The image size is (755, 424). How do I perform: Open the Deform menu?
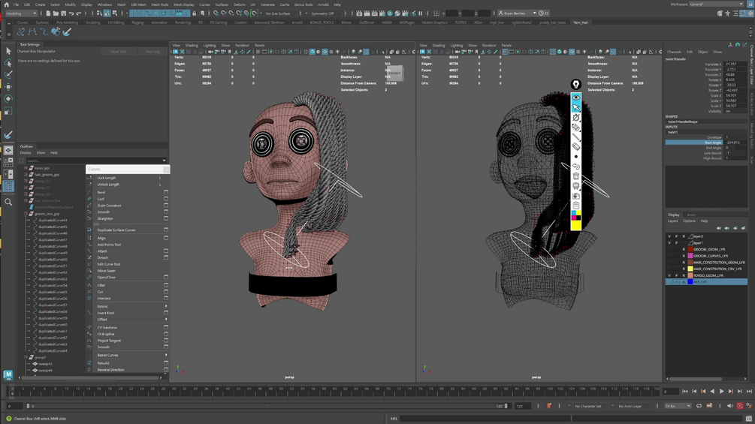(x=240, y=5)
